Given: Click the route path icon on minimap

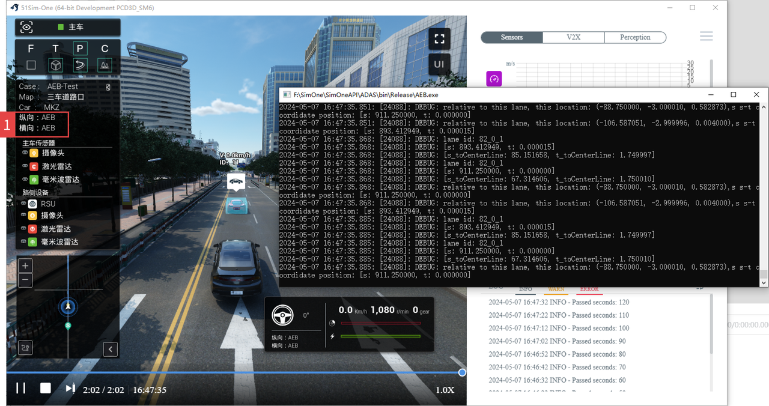Looking at the screenshot, I should point(25,347).
